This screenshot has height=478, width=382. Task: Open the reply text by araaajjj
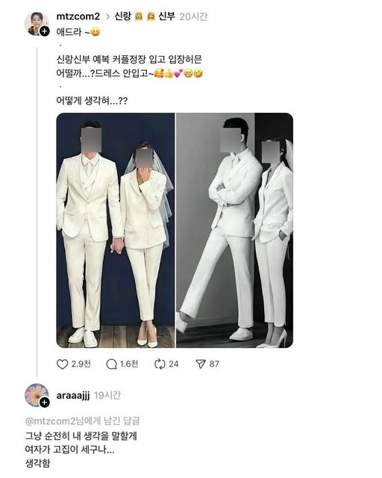pyautogui.click(x=81, y=450)
